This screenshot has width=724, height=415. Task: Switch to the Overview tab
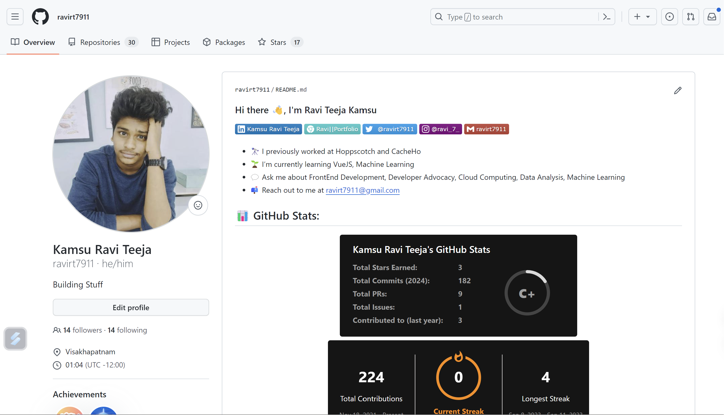pyautogui.click(x=33, y=42)
